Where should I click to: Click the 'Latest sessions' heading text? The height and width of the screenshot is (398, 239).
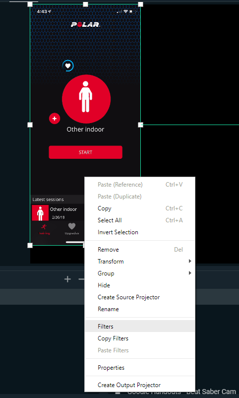pyautogui.click(x=48, y=199)
